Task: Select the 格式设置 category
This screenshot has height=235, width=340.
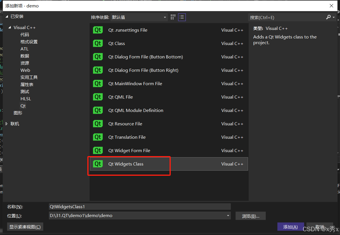Action: tap(29, 42)
